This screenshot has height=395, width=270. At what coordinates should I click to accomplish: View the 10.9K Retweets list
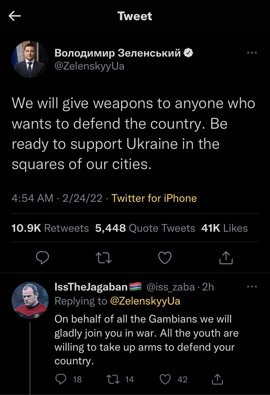click(x=50, y=228)
